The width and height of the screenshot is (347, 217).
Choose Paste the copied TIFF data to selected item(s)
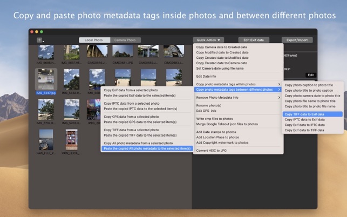click(147, 135)
